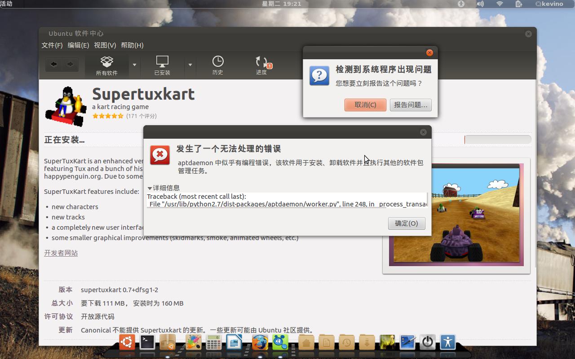Open the Home folder in dock

[x=306, y=342]
